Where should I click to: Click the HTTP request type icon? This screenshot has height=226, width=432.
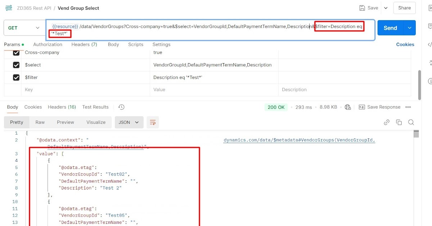coord(9,8)
